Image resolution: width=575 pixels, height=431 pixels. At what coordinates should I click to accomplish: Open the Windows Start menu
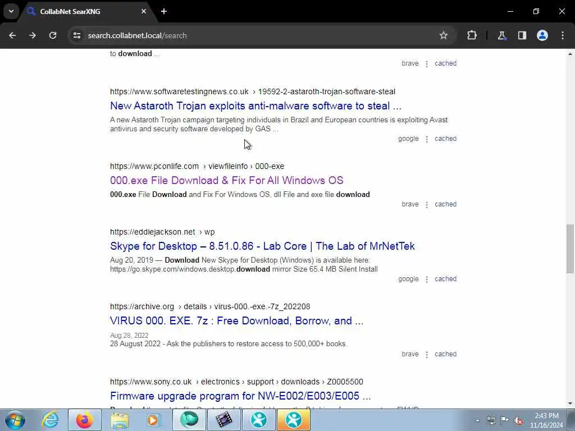click(15, 420)
